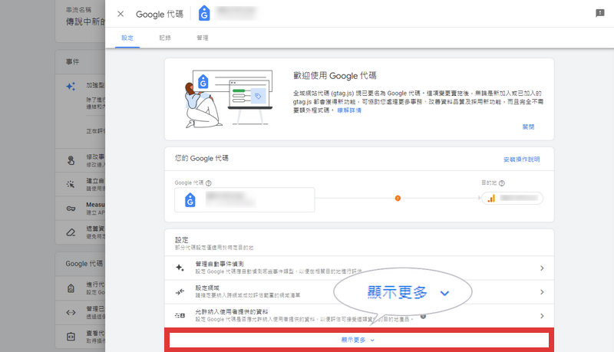This screenshot has width=614, height=352.
Task: Click icon for 允許納入使用者提供的資料
Action: (180, 315)
